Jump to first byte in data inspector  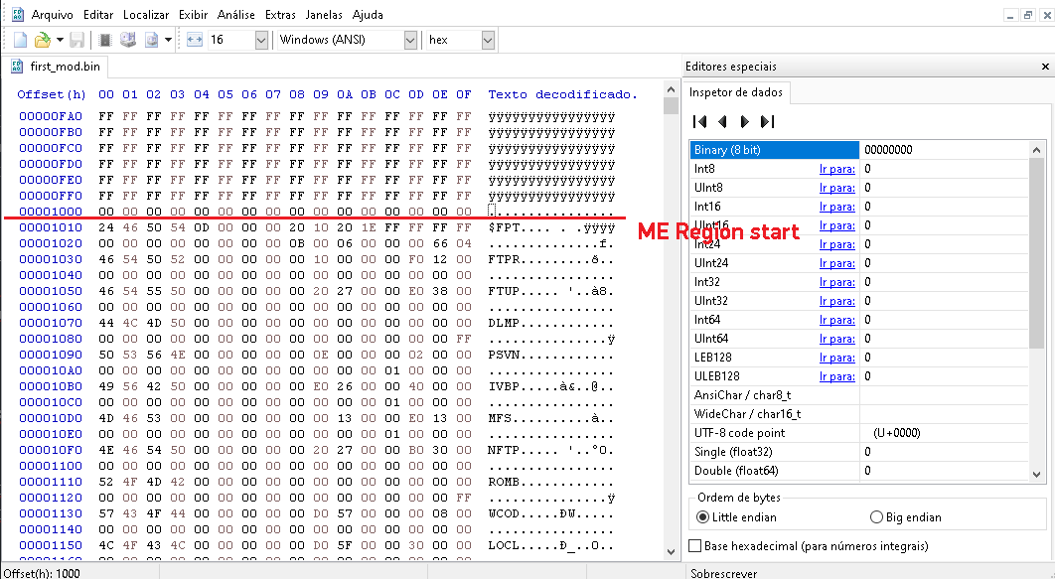coord(699,121)
